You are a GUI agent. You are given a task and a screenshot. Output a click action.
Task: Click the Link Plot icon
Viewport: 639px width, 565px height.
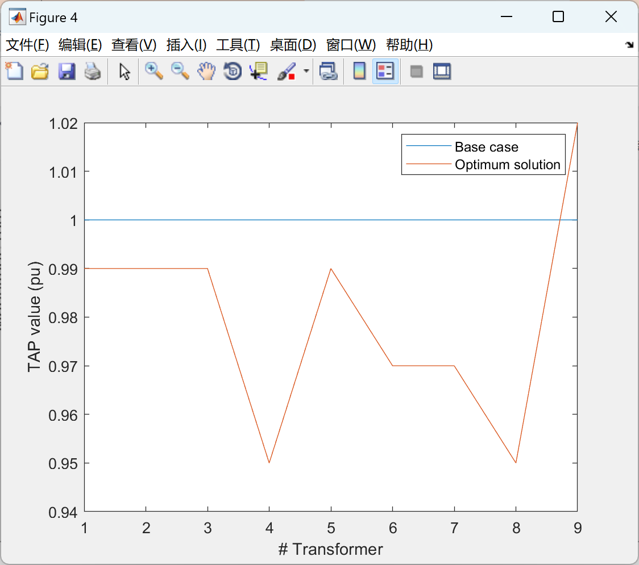(329, 71)
